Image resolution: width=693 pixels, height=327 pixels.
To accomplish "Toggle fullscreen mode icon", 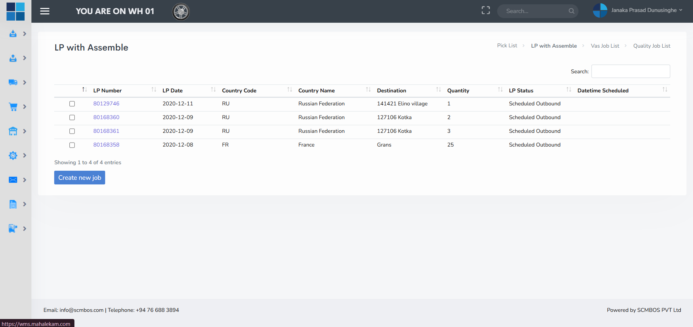I will pos(486,10).
